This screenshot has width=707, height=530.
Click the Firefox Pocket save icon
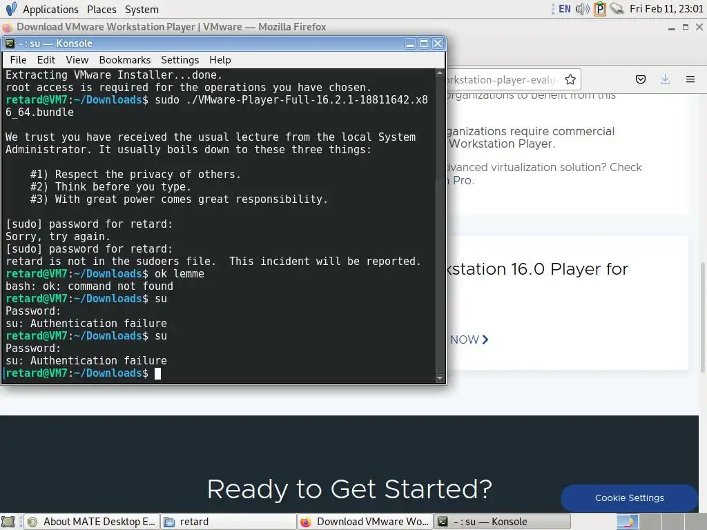click(x=641, y=80)
